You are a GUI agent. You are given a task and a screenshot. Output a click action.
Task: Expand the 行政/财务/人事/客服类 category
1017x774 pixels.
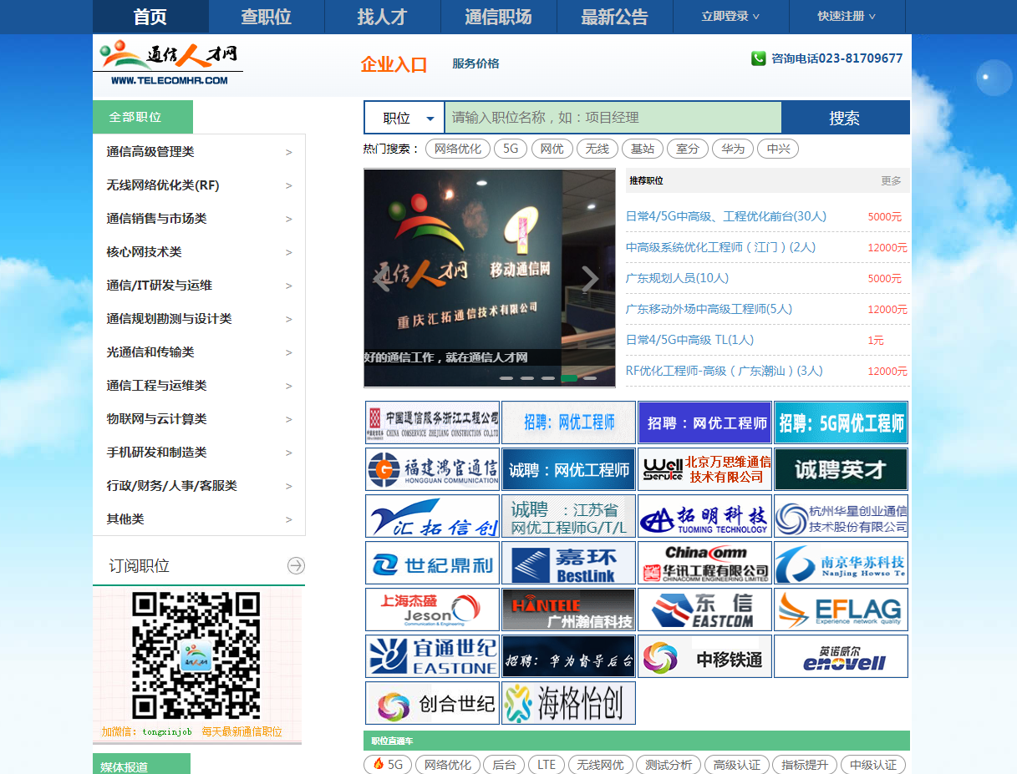point(199,485)
